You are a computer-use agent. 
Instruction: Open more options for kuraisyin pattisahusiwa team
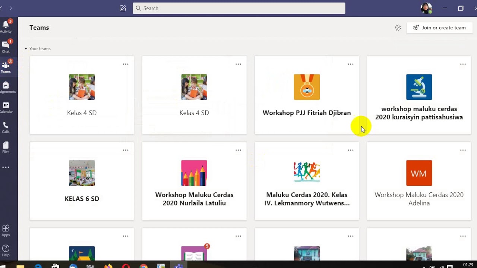click(463, 64)
